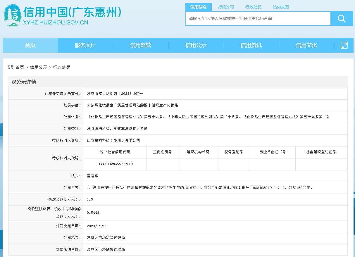Viewport: 355px width, 257px height.
Task: Select the 站内文章 search tab
Action: (281, 7)
